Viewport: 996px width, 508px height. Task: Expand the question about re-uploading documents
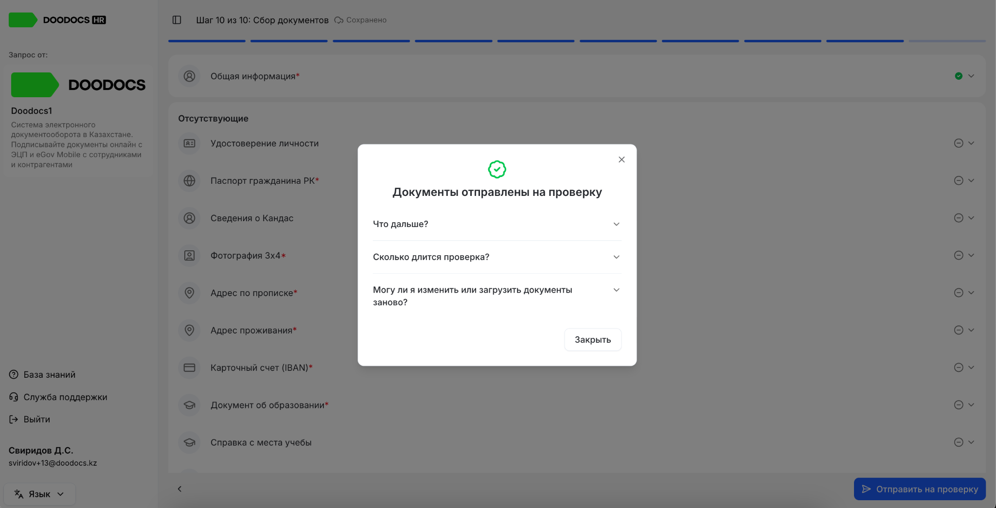pyautogui.click(x=497, y=296)
